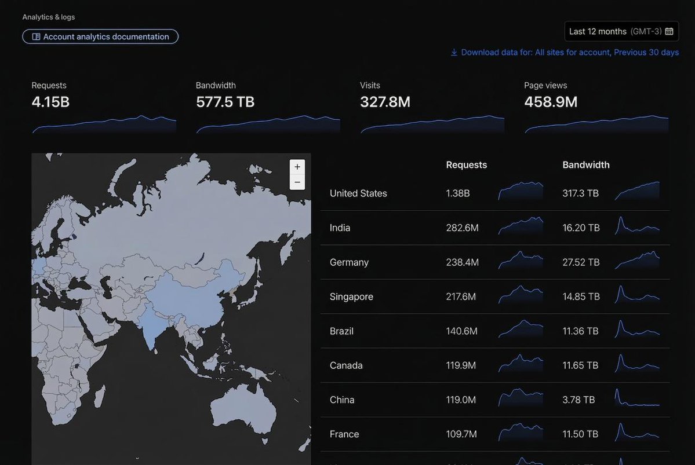
Task: Click the Page views total 458.9M
Action: 551,102
